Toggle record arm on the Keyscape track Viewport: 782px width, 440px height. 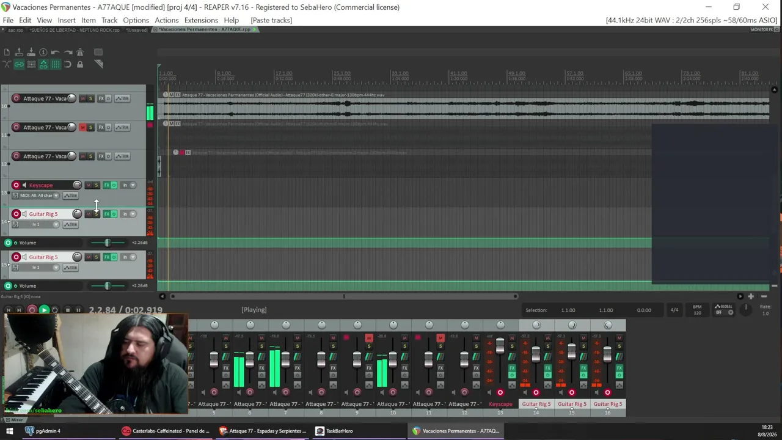coord(16,185)
